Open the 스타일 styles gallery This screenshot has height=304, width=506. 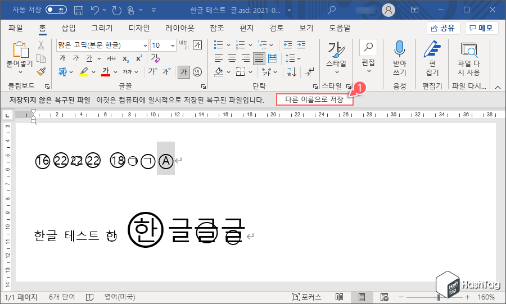pyautogui.click(x=336, y=57)
